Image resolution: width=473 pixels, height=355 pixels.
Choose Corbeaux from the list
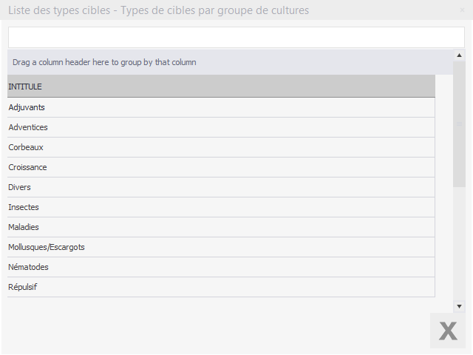pyautogui.click(x=221, y=147)
